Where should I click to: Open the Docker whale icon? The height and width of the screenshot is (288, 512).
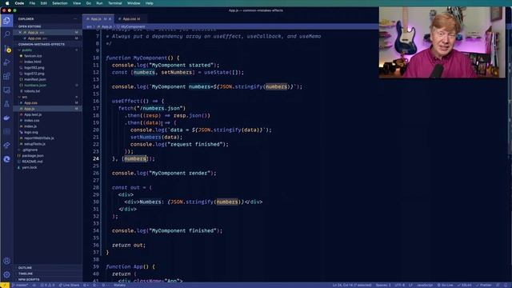(x=6, y=118)
